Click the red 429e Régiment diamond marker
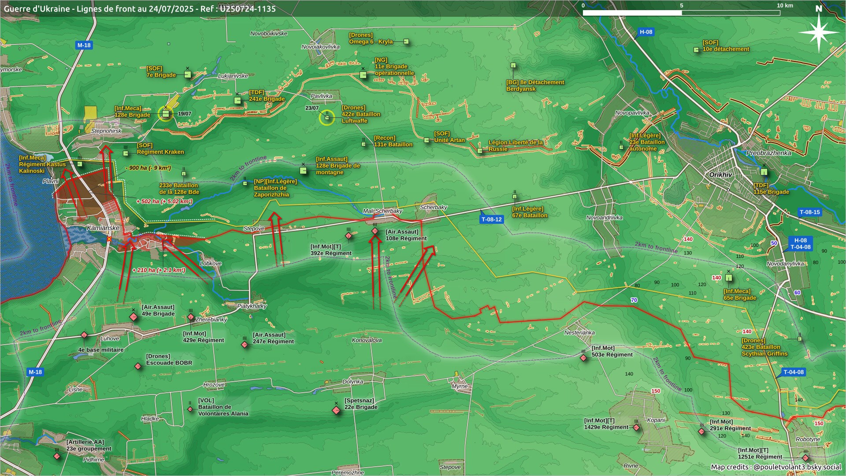This screenshot has width=846, height=476. (x=191, y=317)
